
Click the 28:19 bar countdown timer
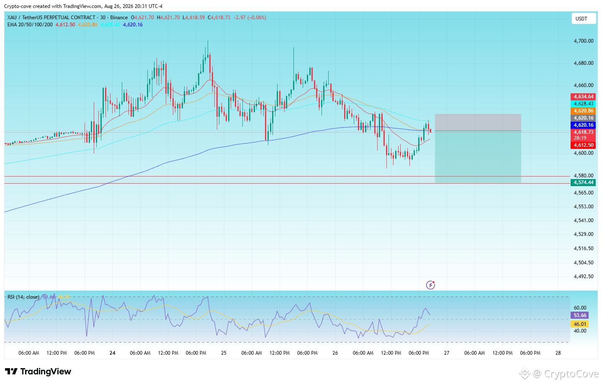click(580, 138)
